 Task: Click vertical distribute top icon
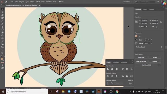[x=108, y=76]
